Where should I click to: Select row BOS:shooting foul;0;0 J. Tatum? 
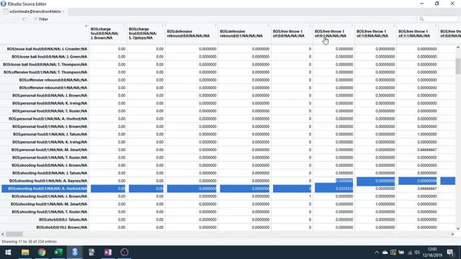point(50,173)
